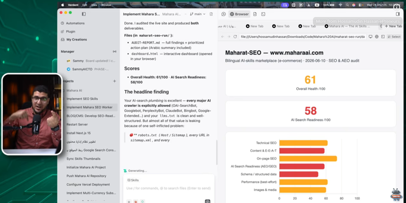Open Spotlight search in menu bar
The height and width of the screenshot is (203, 406).
pyautogui.click(x=347, y=5)
